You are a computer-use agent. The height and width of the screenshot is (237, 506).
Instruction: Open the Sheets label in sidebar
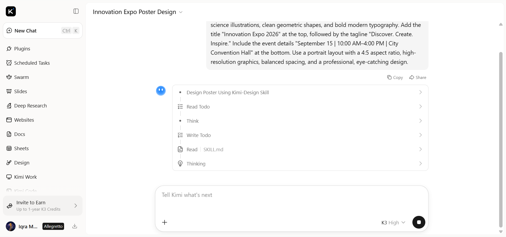21,148
